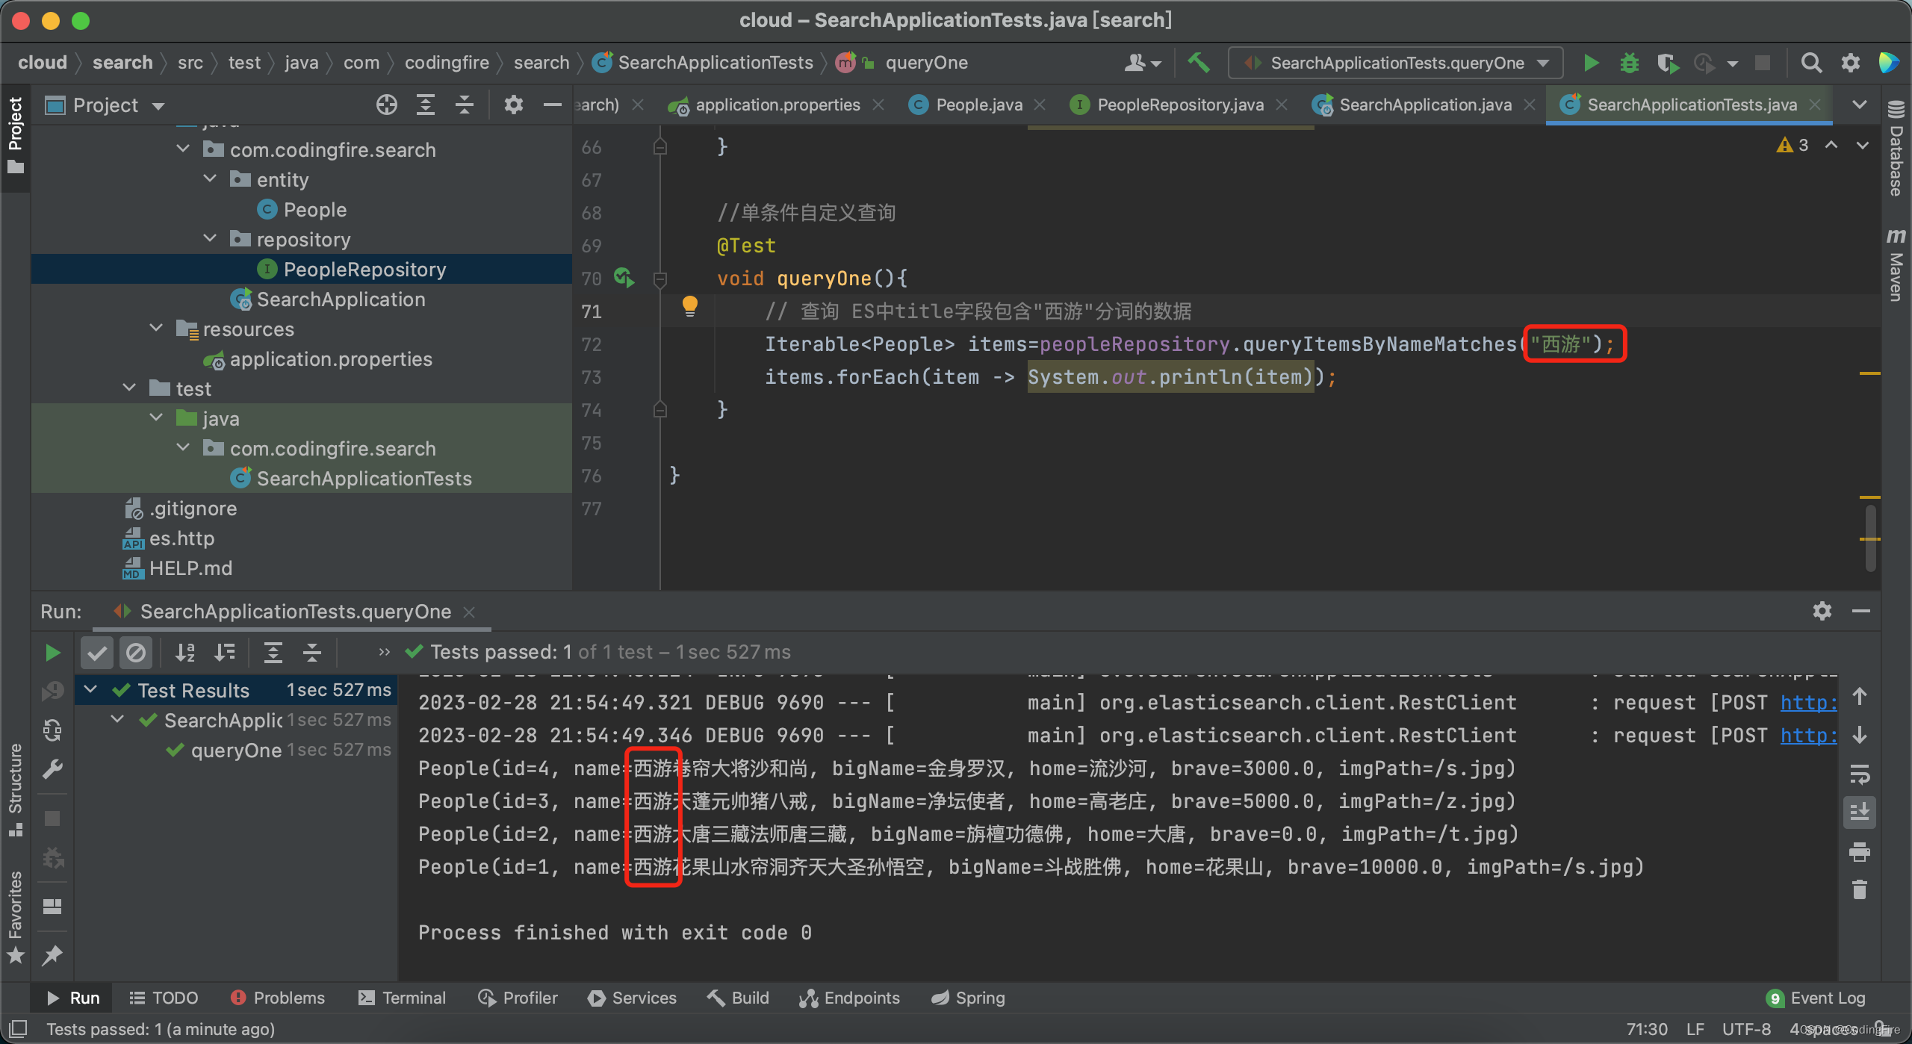1912x1044 pixels.
Task: Toggle auto-test rerun icon in Run sidebar
Action: click(x=52, y=730)
